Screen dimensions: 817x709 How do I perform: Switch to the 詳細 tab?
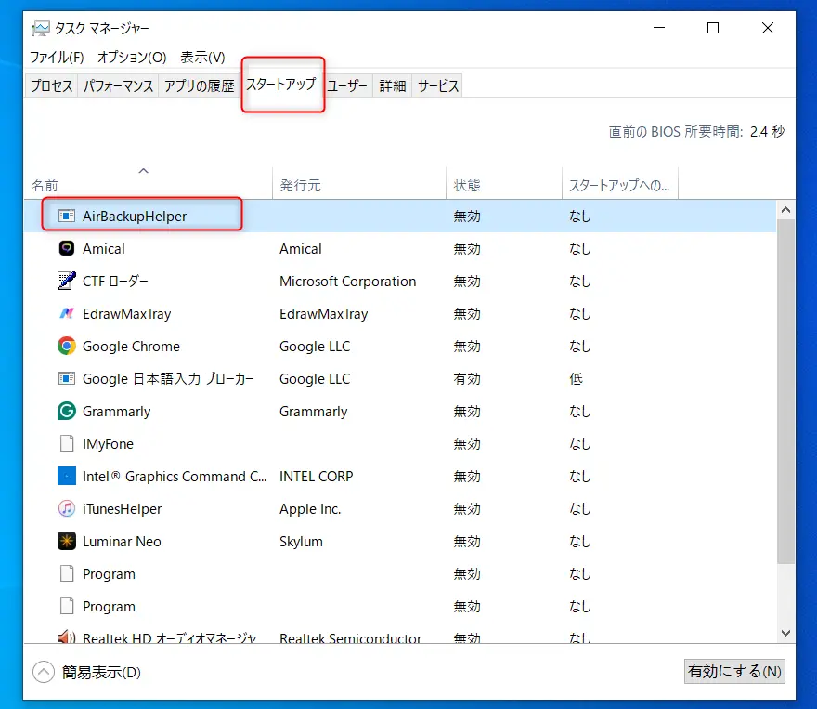[393, 85]
